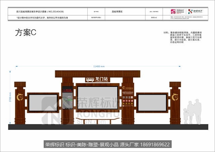The width and height of the screenshot is (215, 152).
Task: Click the 3700 mm height dimension label
Action: click(10, 97)
